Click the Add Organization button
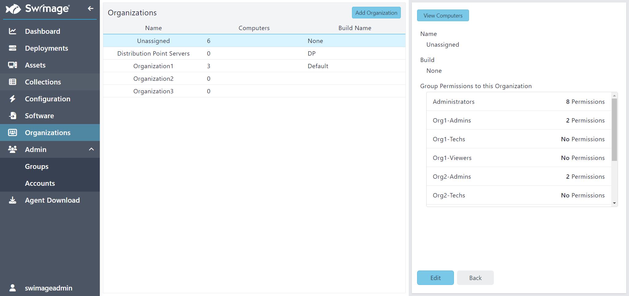This screenshot has height=296, width=629. 376,13
